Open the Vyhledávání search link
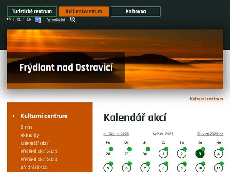 56,20
